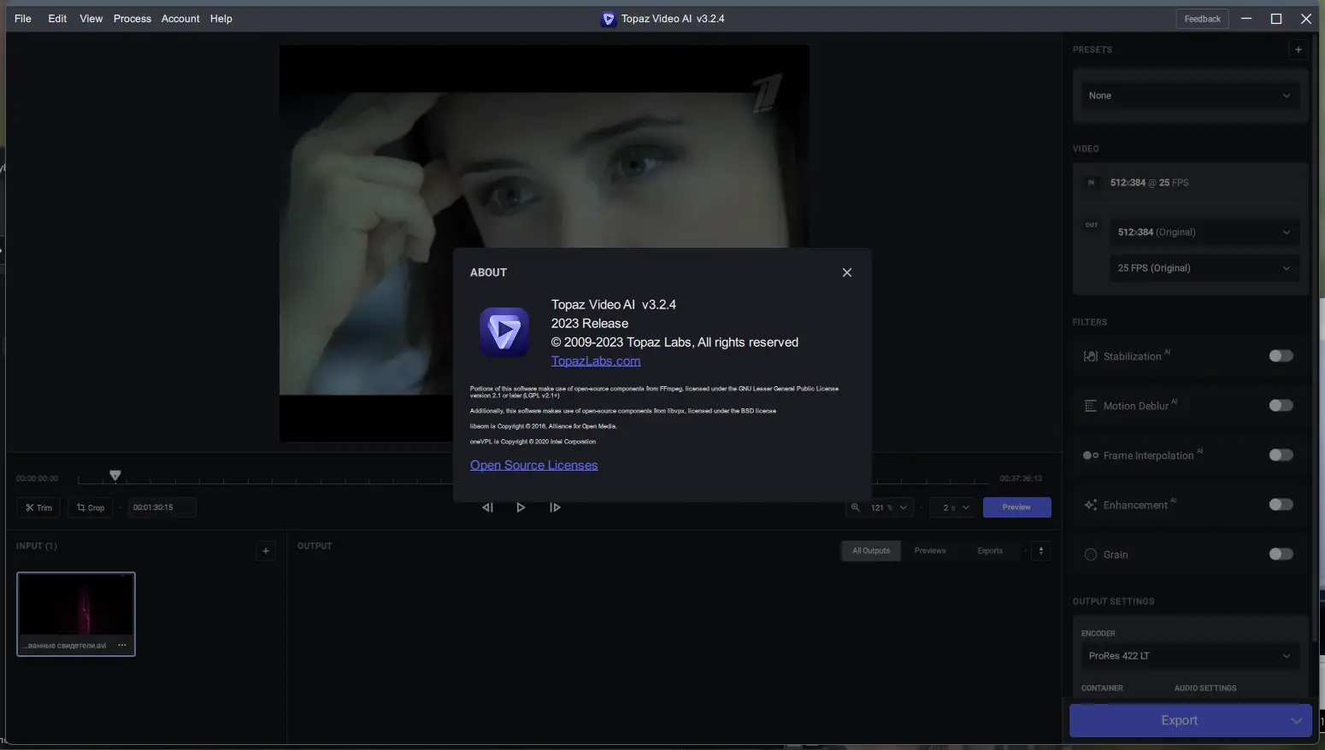Move the timeline playhead marker
This screenshot has height=750, width=1325.
pyautogui.click(x=115, y=475)
